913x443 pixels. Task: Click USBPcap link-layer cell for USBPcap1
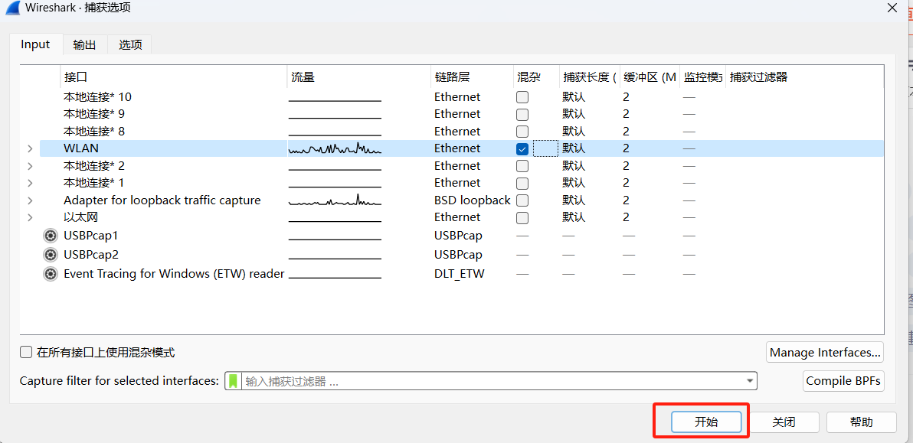(458, 236)
